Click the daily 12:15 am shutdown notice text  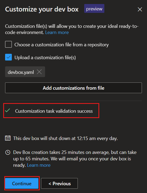coord(65,138)
